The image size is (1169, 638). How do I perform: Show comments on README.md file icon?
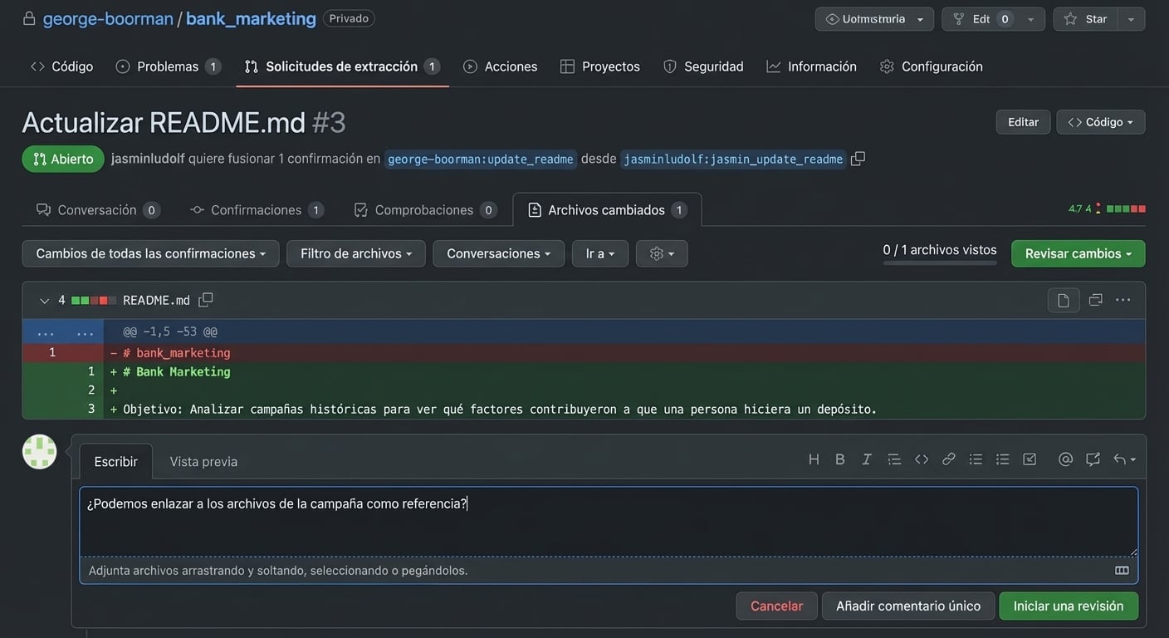[x=1096, y=300]
